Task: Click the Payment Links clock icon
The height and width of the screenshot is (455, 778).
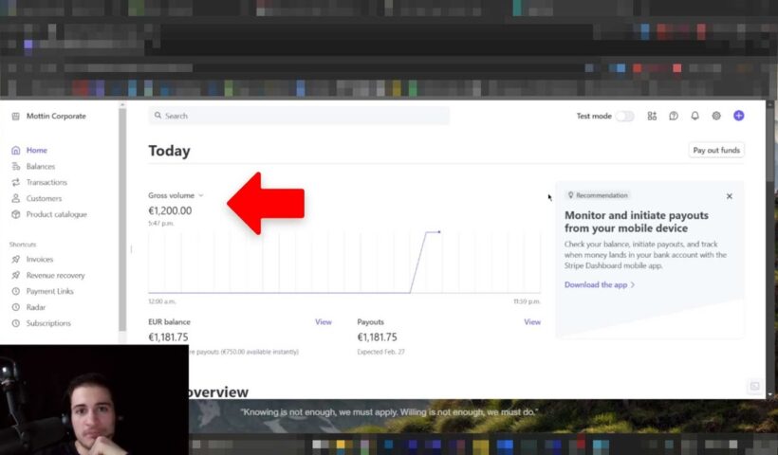Action: point(16,291)
